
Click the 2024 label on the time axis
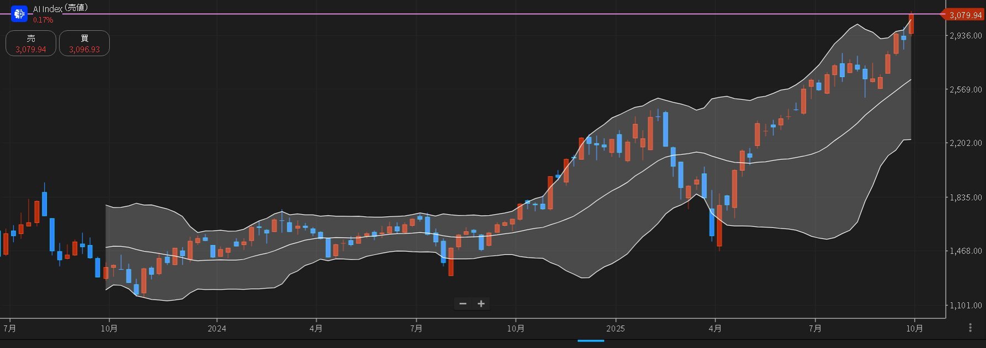point(217,329)
